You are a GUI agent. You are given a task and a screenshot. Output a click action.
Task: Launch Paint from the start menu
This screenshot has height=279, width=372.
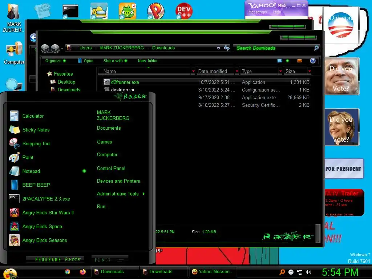pos(28,157)
